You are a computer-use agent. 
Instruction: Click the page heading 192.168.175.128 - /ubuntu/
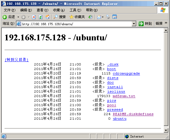point(56,38)
